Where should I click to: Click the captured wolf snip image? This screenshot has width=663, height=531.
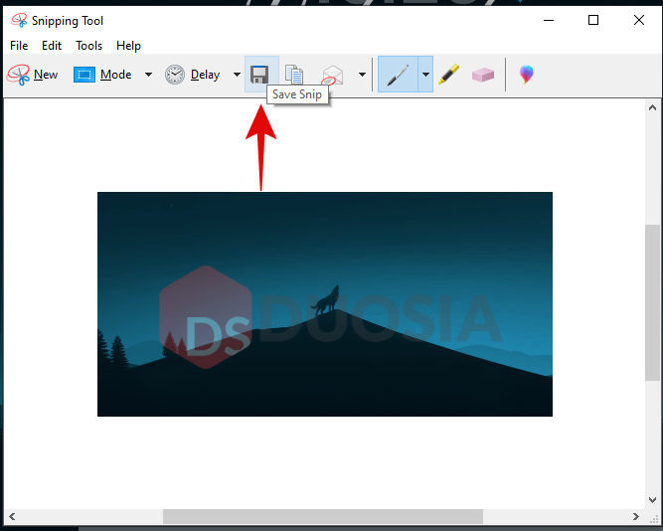(325, 304)
